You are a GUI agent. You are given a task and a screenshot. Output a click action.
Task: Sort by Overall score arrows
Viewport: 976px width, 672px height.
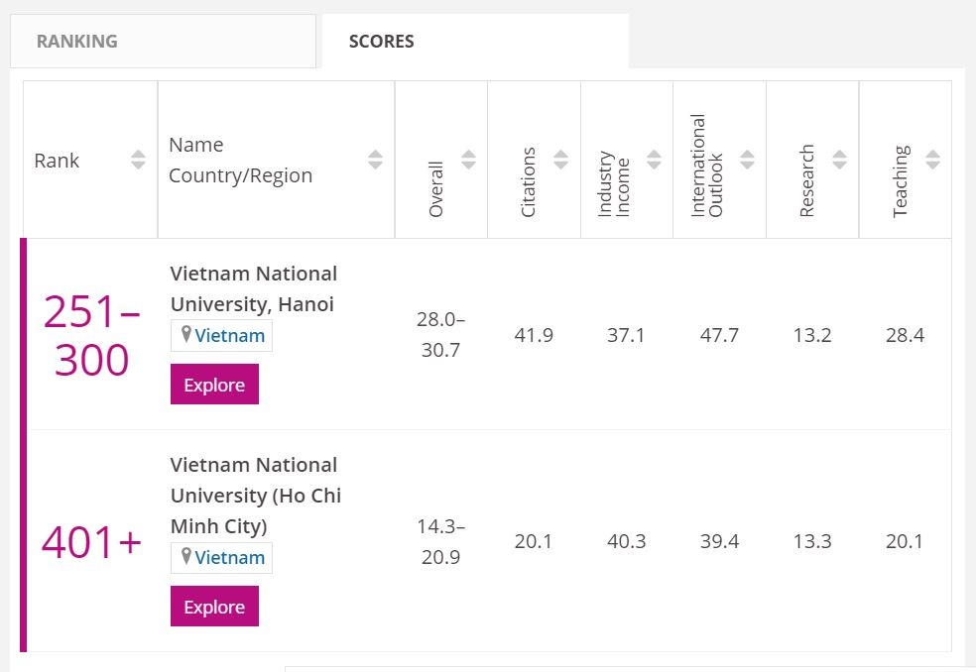click(468, 160)
